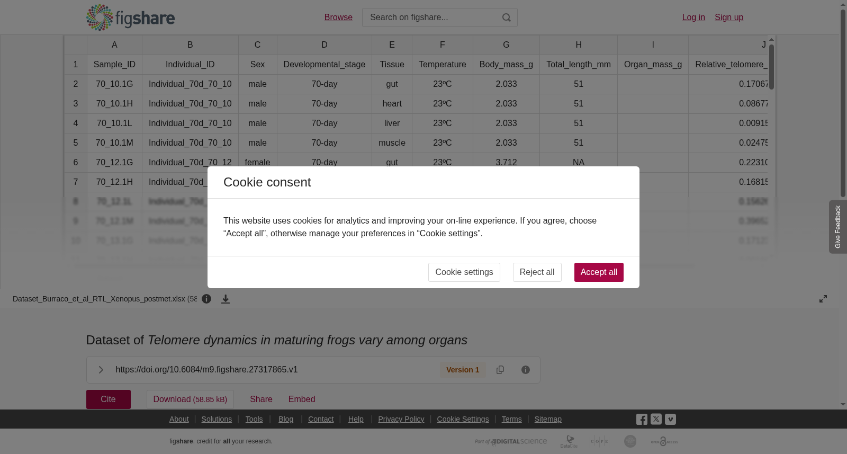Click cell 70_12.1G
Screen dimensions: 847x454
tap(114, 162)
